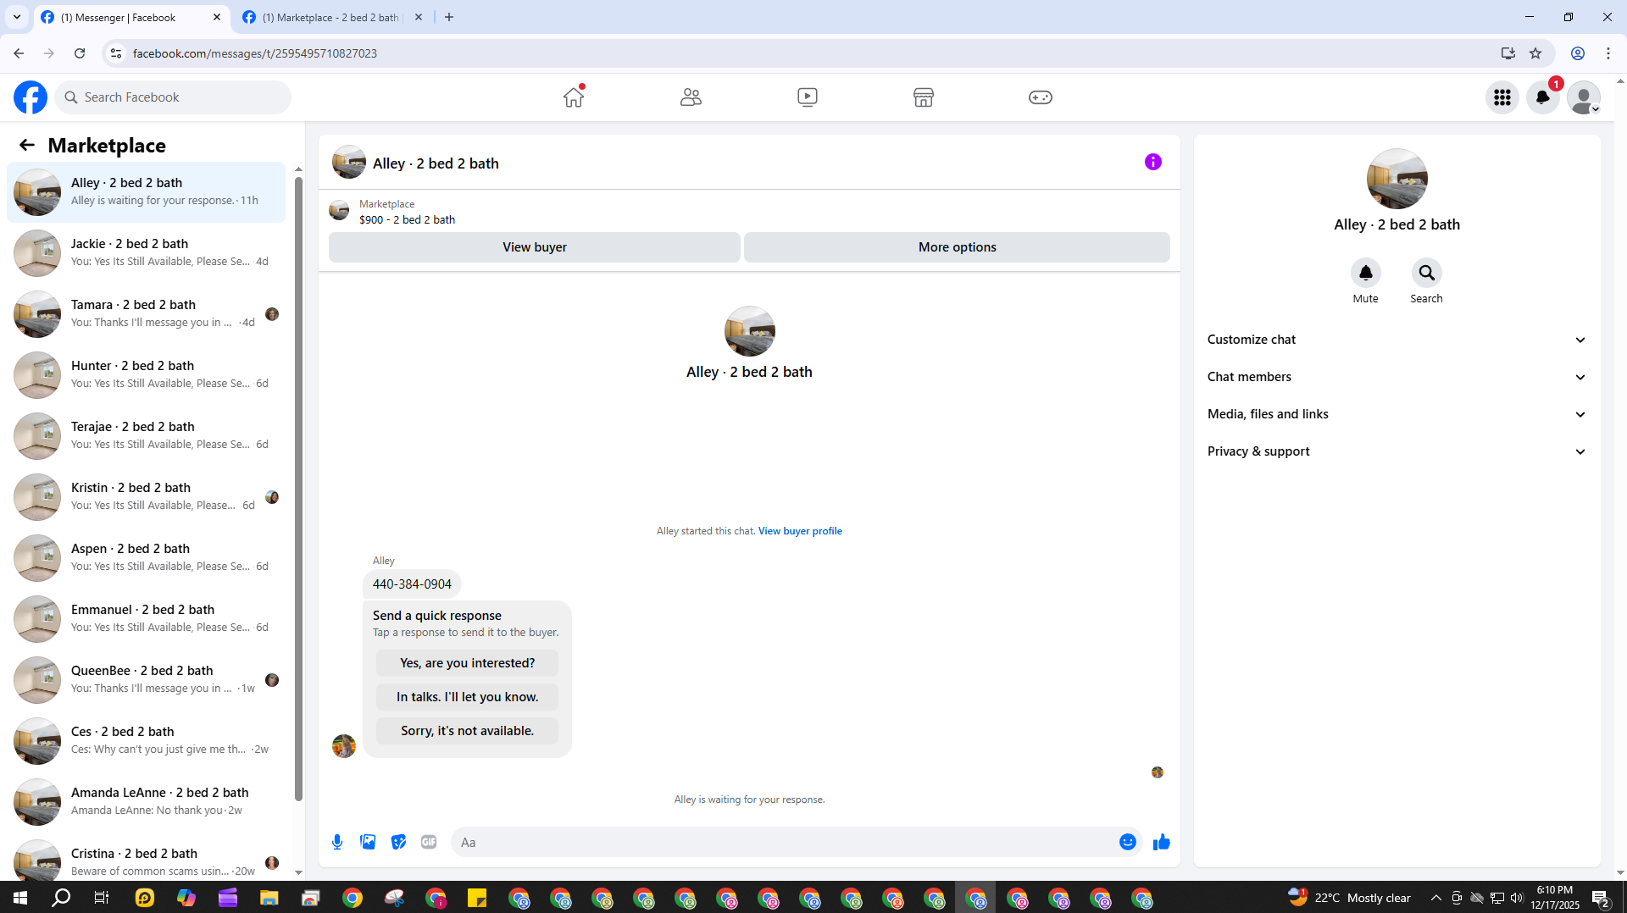Send 'Yes, are you interested?' quick response
The height and width of the screenshot is (913, 1627).
point(467,663)
